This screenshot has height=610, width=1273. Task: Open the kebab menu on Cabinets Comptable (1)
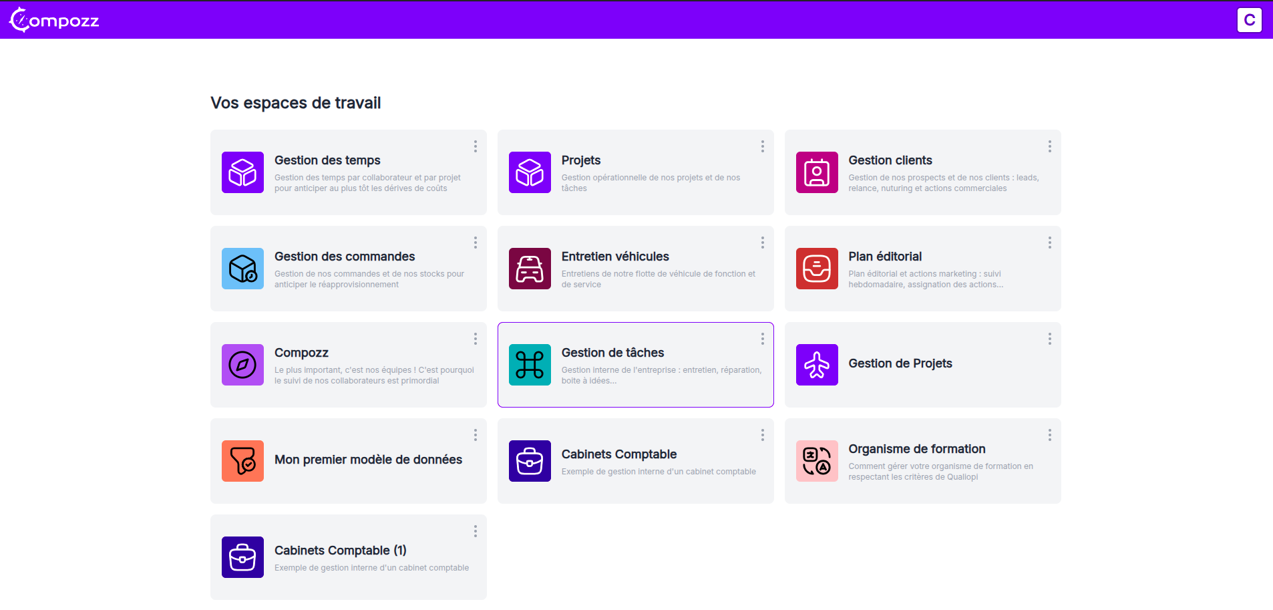coord(475,531)
